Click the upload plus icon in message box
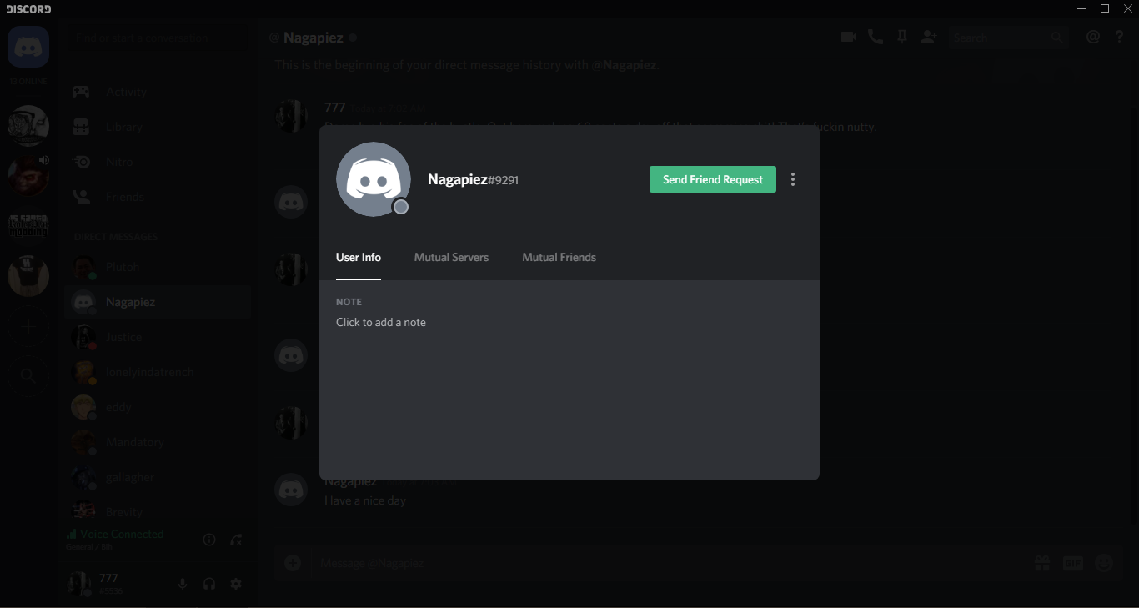 click(293, 563)
